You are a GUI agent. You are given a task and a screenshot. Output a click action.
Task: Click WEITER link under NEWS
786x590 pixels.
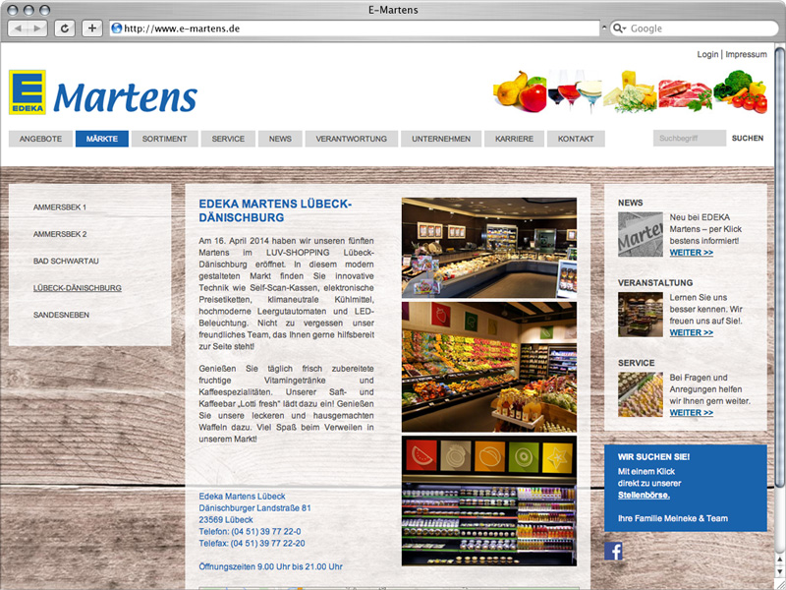coord(692,253)
